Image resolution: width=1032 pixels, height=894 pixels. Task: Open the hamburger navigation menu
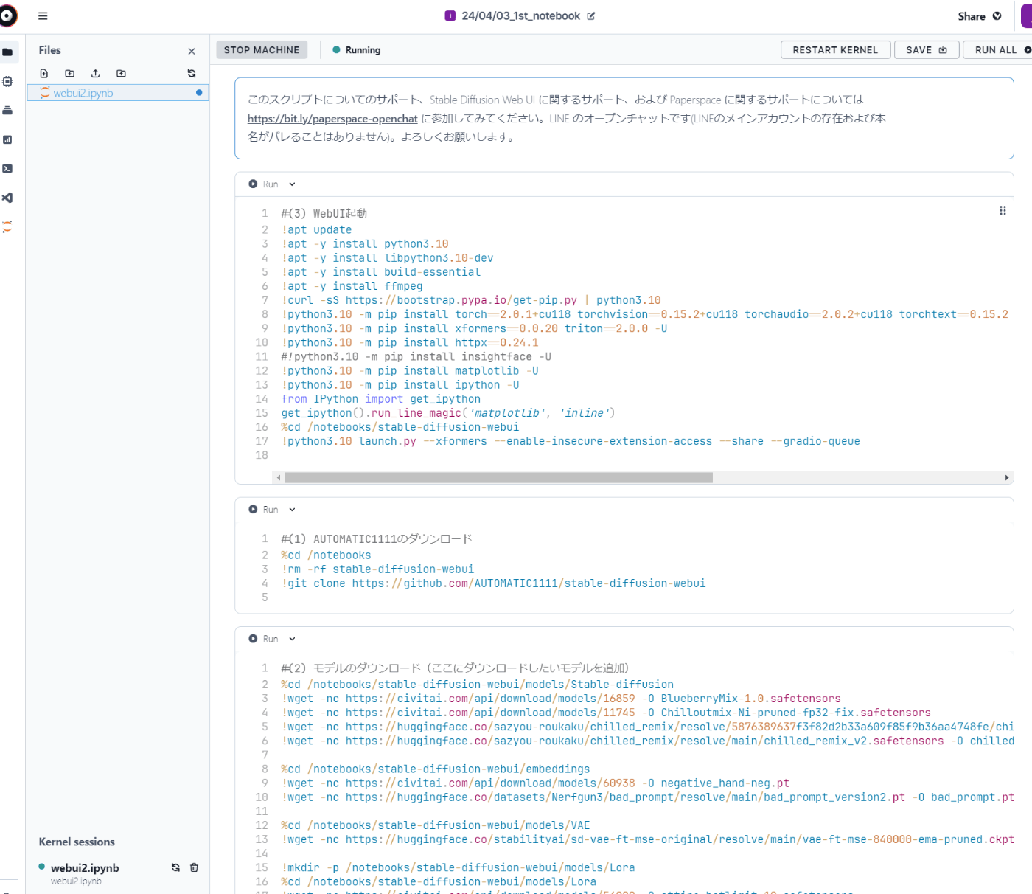(43, 15)
